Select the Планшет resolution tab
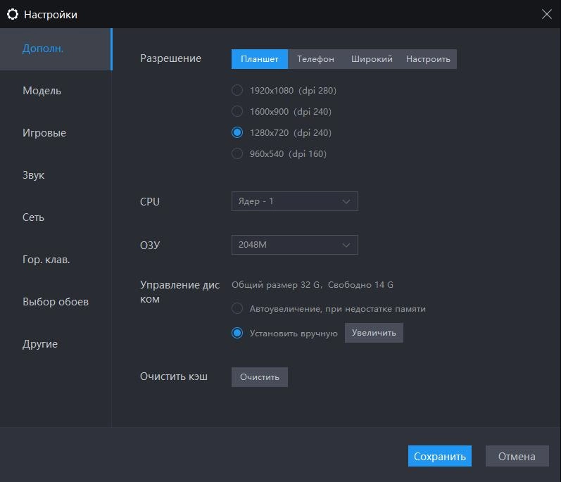 260,59
